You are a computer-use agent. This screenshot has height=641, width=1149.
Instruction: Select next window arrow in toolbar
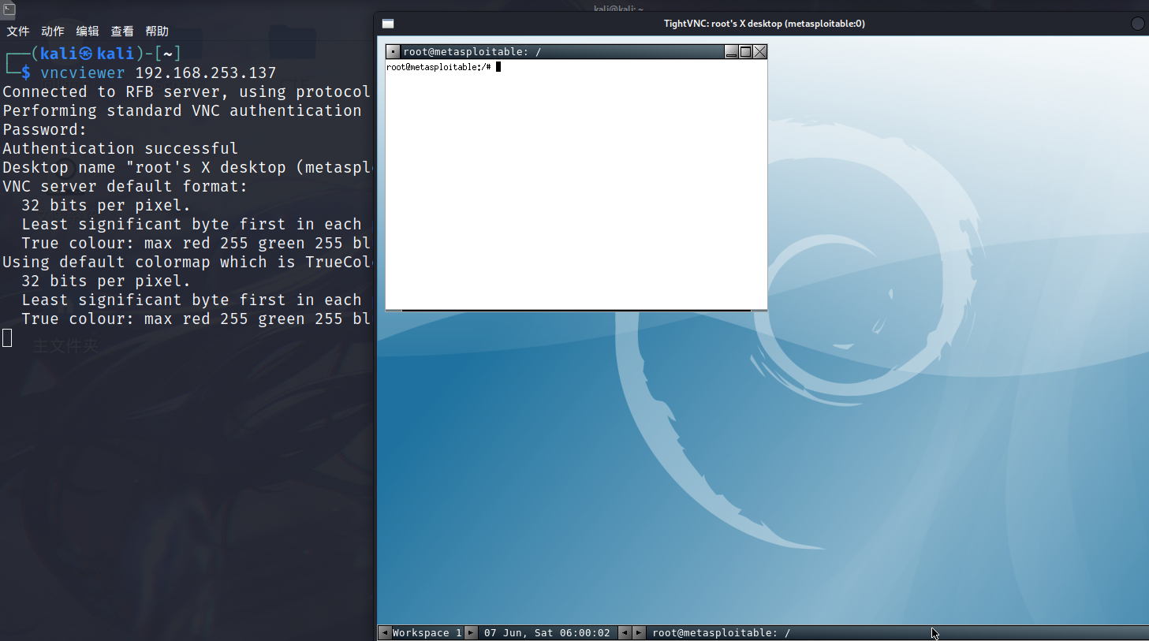tap(639, 633)
